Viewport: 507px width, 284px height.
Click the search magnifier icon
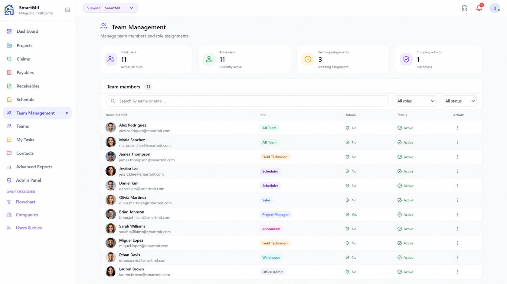pyautogui.click(x=113, y=101)
